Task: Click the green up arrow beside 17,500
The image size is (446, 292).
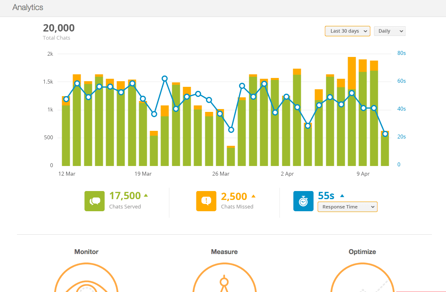Action: (146, 195)
